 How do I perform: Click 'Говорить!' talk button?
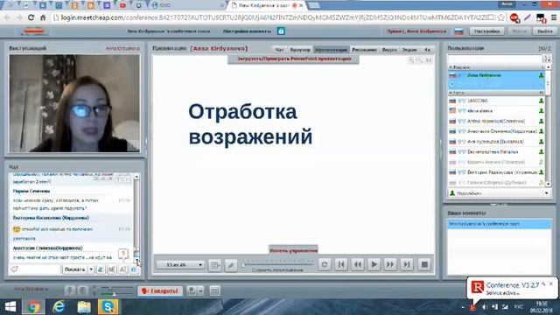pos(160,291)
